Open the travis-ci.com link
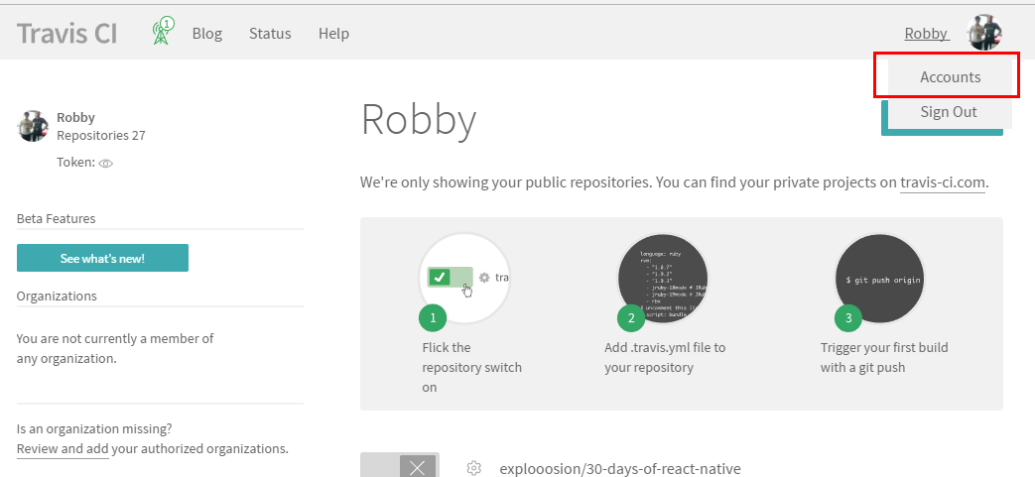1035x477 pixels. point(943,182)
